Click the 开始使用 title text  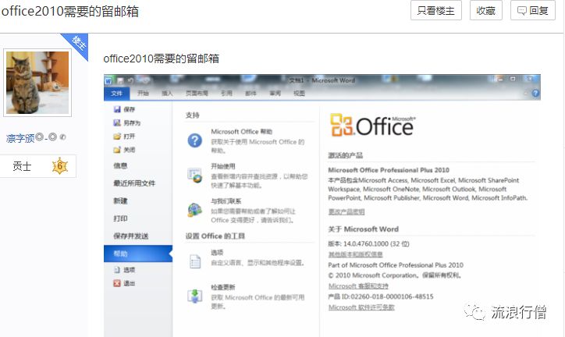[222, 166]
